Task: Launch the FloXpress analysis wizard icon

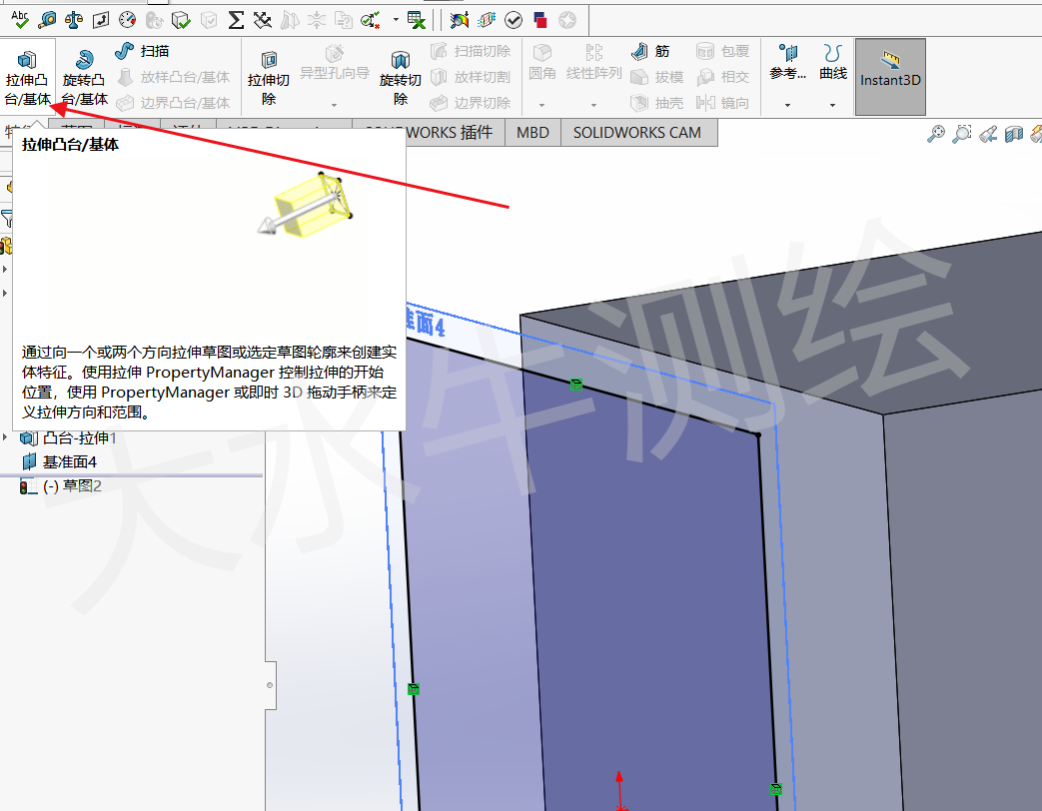Action: 487,20
